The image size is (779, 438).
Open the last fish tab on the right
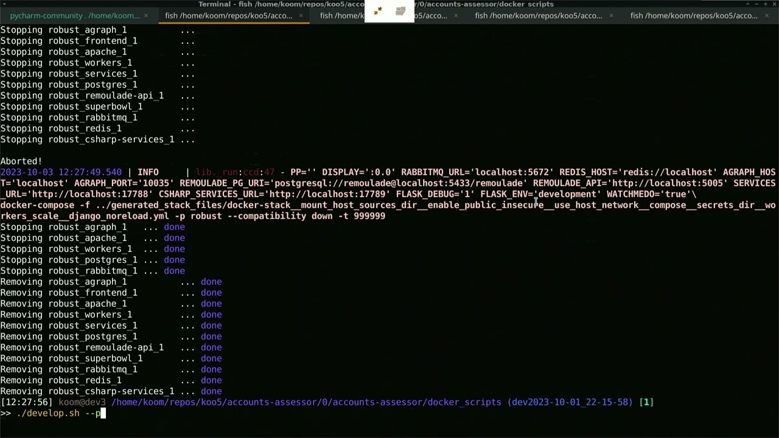click(694, 16)
